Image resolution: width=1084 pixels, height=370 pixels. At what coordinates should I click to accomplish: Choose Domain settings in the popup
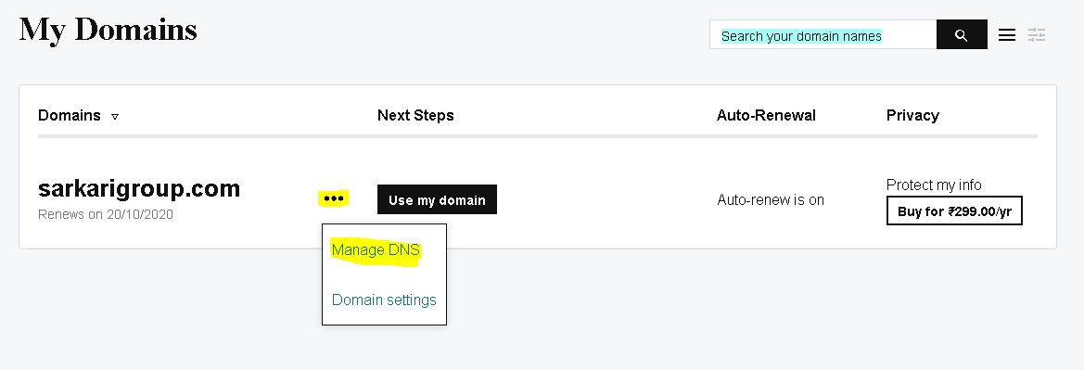[x=384, y=300]
